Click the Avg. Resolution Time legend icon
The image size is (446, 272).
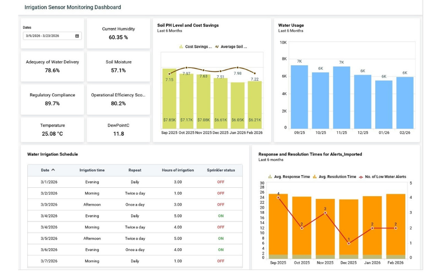click(x=315, y=177)
